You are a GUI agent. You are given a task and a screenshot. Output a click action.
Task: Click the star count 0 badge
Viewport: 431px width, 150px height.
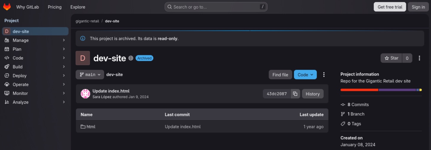tap(407, 58)
